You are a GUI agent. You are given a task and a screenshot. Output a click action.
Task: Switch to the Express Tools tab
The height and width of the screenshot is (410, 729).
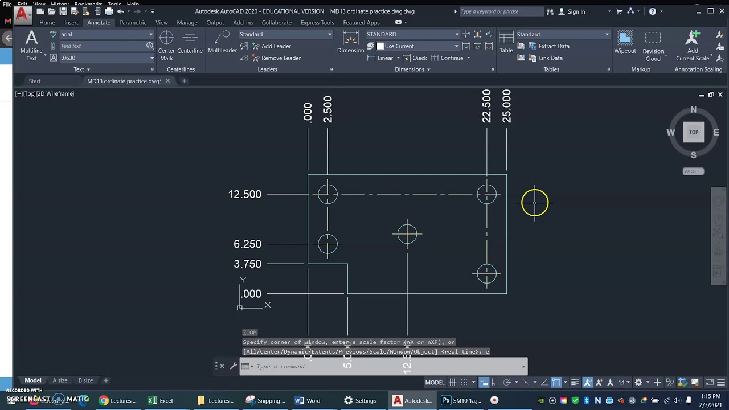(317, 23)
